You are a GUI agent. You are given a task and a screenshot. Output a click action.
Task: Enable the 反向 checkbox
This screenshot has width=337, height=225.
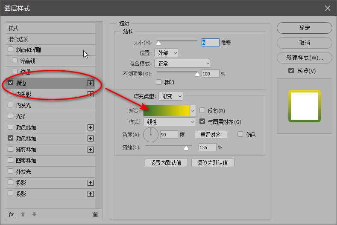pos(202,110)
